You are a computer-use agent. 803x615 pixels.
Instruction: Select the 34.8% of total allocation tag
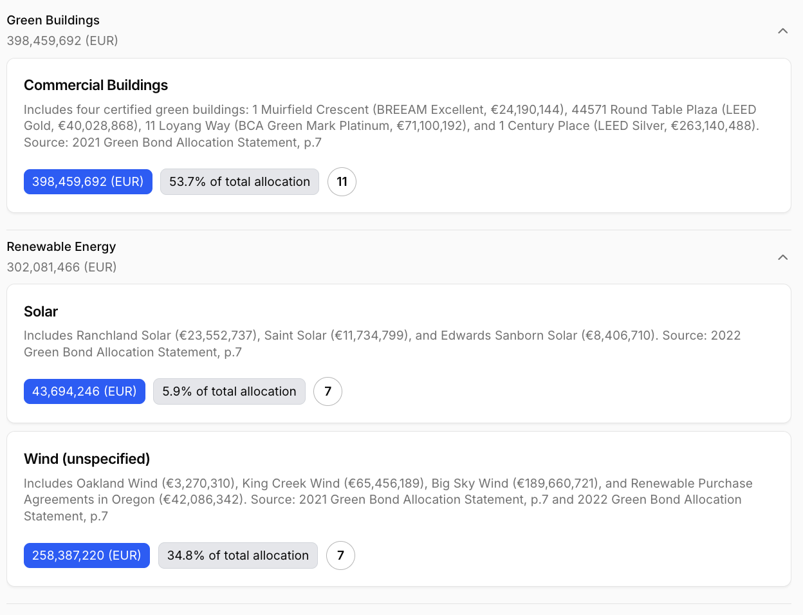pyautogui.click(x=238, y=556)
